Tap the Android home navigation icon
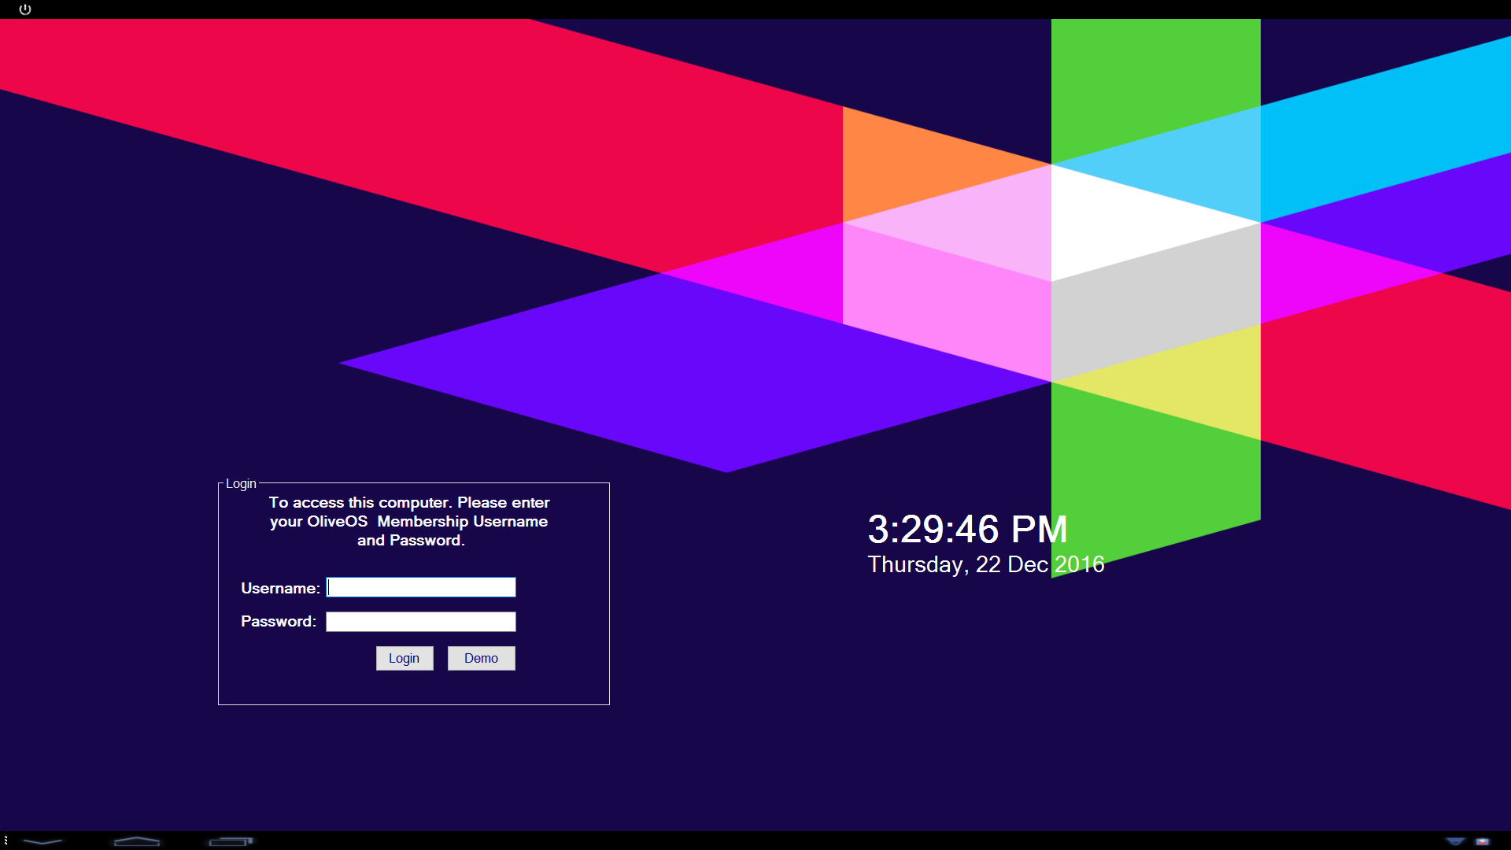The width and height of the screenshot is (1511, 850). coord(137,841)
